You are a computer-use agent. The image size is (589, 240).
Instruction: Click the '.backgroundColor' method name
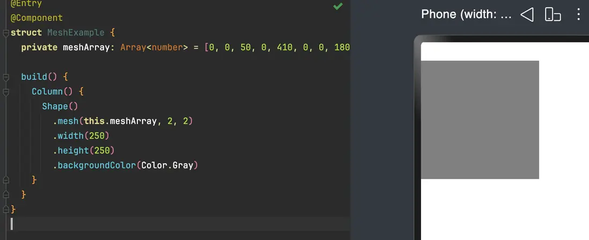click(94, 165)
